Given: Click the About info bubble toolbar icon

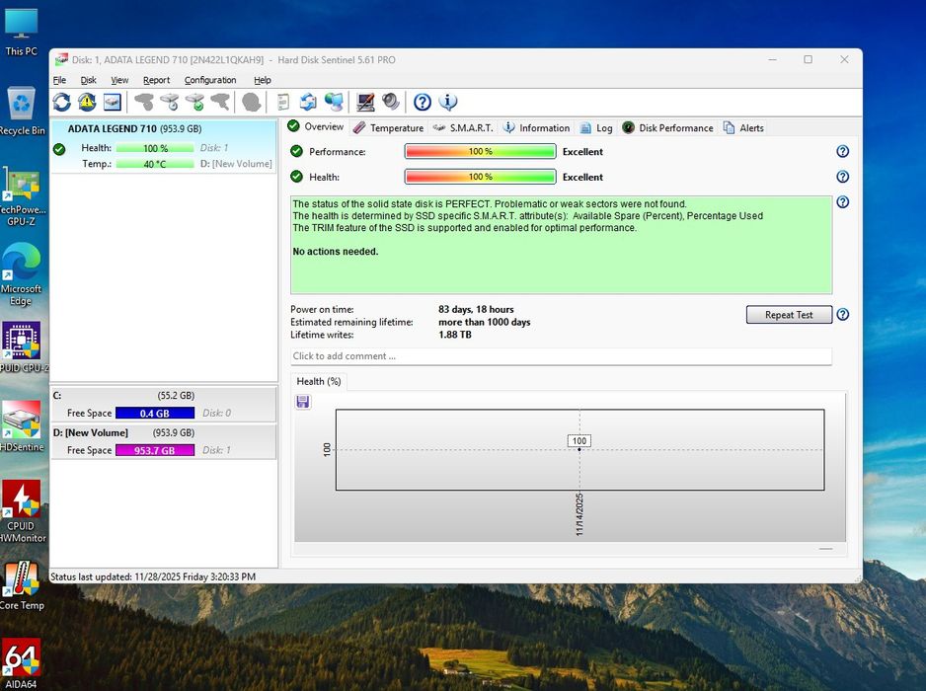Looking at the screenshot, I should coord(447,103).
